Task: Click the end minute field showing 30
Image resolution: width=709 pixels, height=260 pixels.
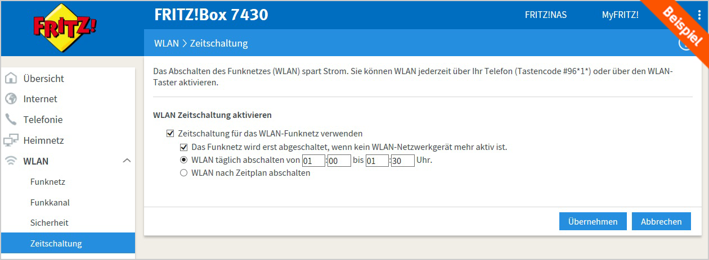Action: [403, 161]
